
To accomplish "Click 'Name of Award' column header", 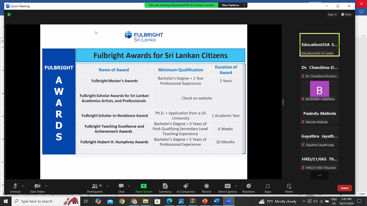I will click(x=114, y=70).
